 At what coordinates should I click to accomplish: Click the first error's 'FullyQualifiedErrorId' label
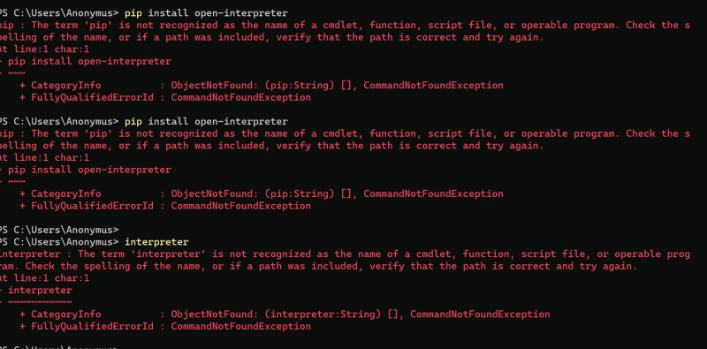click(x=92, y=97)
